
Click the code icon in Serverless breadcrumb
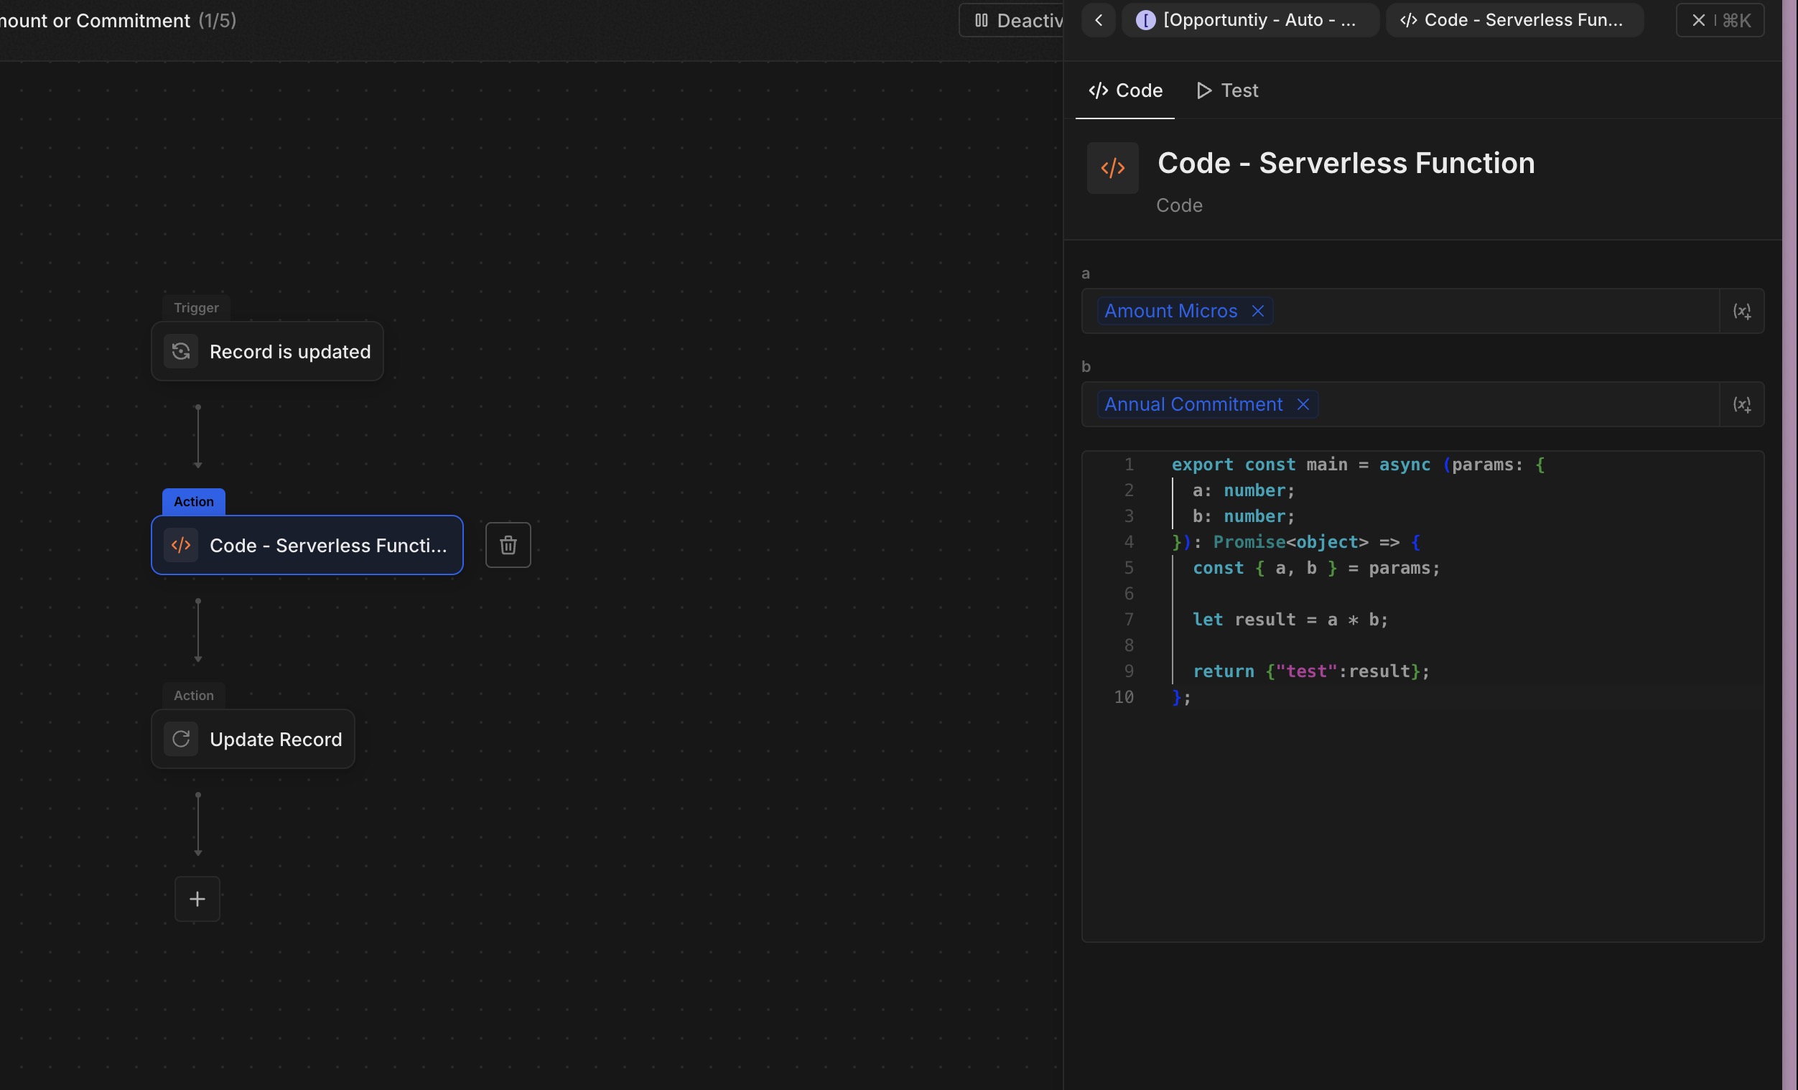pos(1409,20)
